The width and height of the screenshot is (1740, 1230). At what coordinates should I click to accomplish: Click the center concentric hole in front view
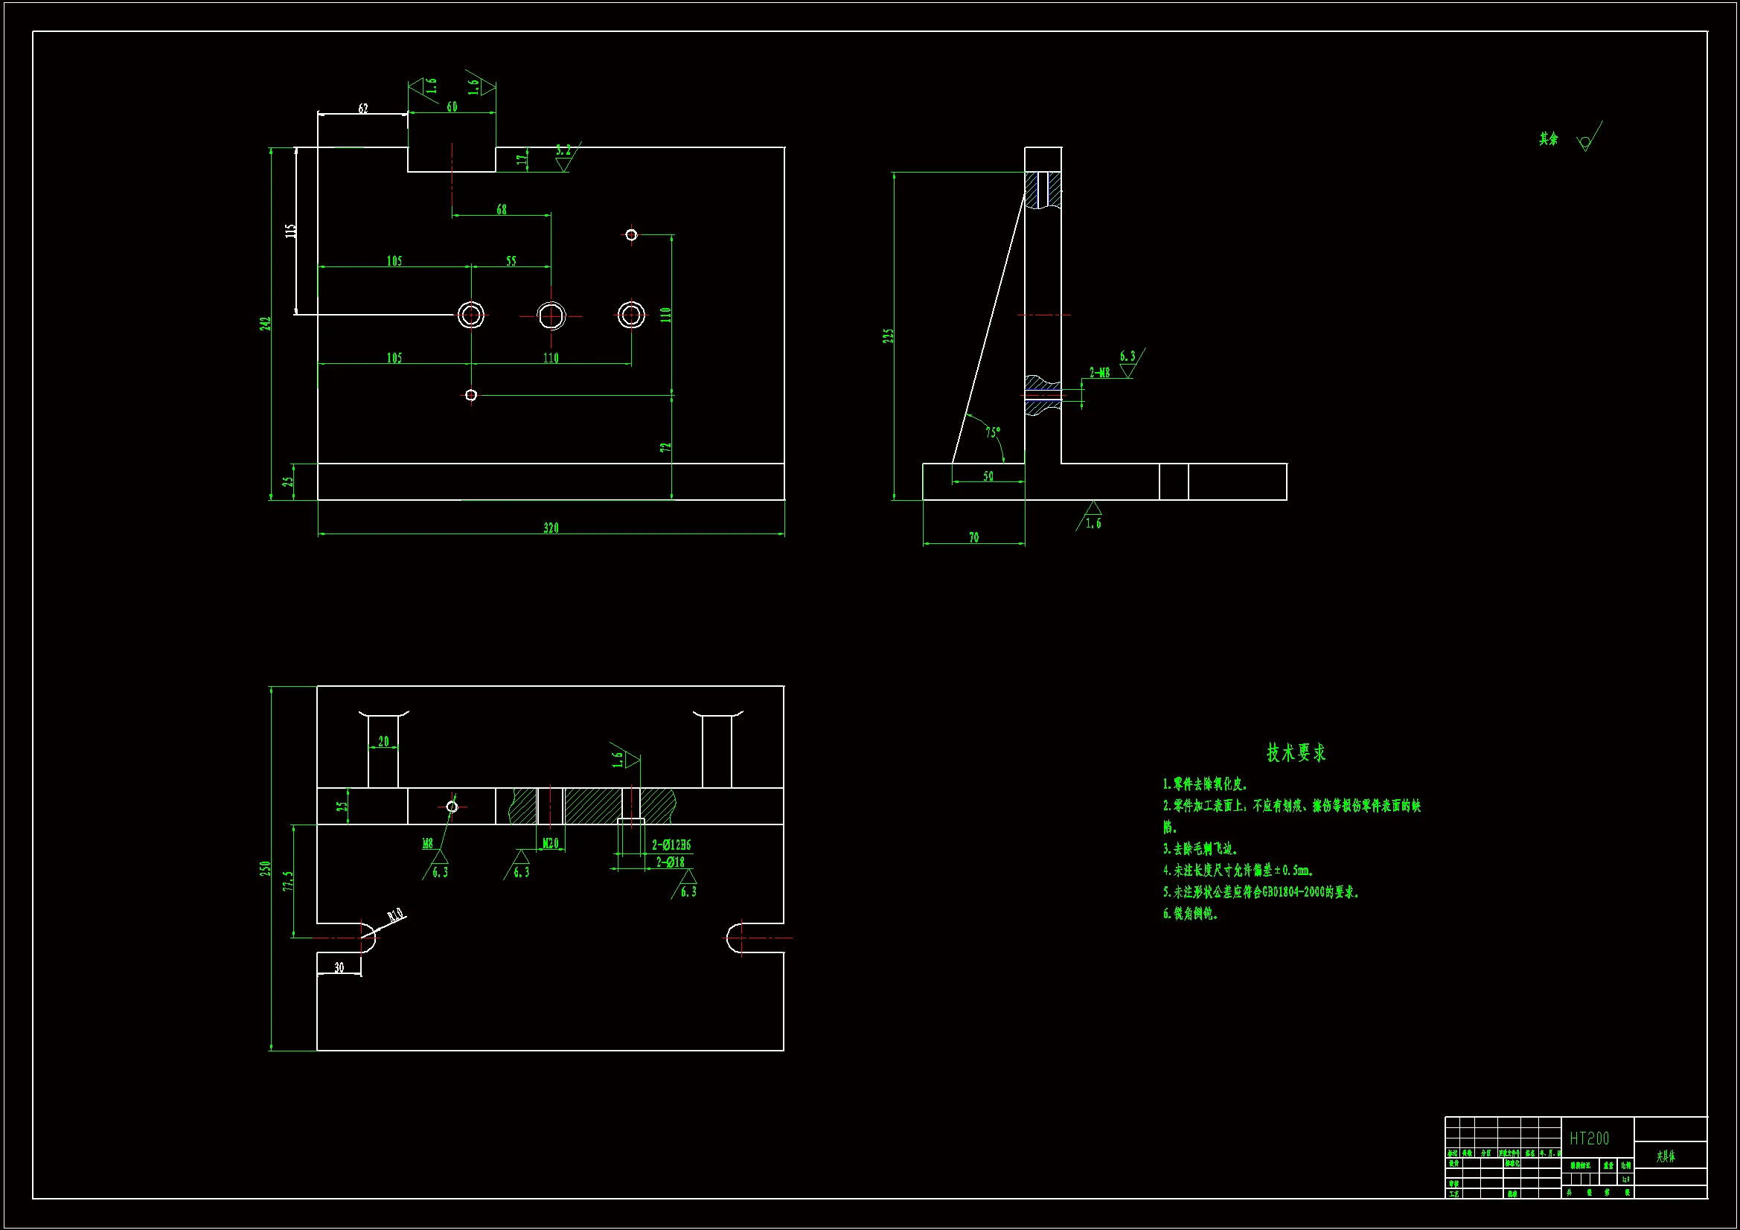[x=551, y=315]
